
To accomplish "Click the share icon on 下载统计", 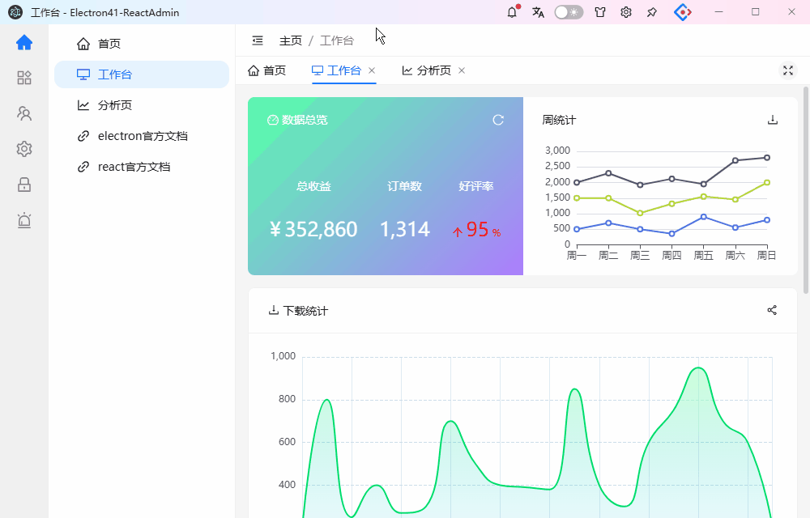I will [772, 310].
